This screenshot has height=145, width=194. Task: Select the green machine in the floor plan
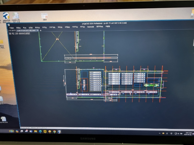click(x=151, y=85)
